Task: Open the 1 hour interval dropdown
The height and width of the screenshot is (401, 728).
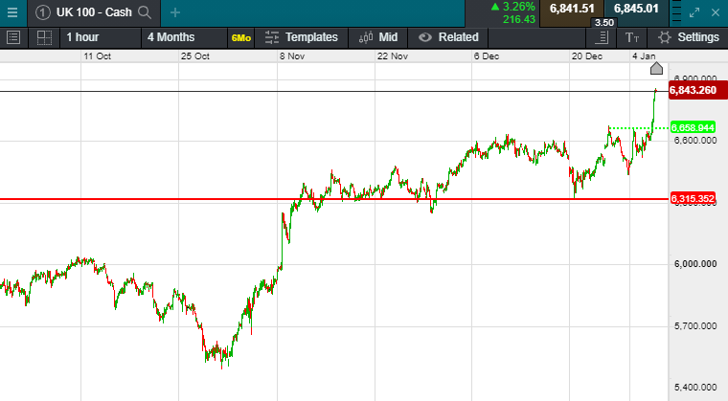Action: (x=82, y=37)
